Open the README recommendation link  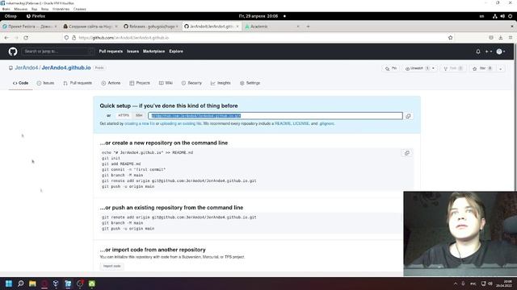pos(283,123)
